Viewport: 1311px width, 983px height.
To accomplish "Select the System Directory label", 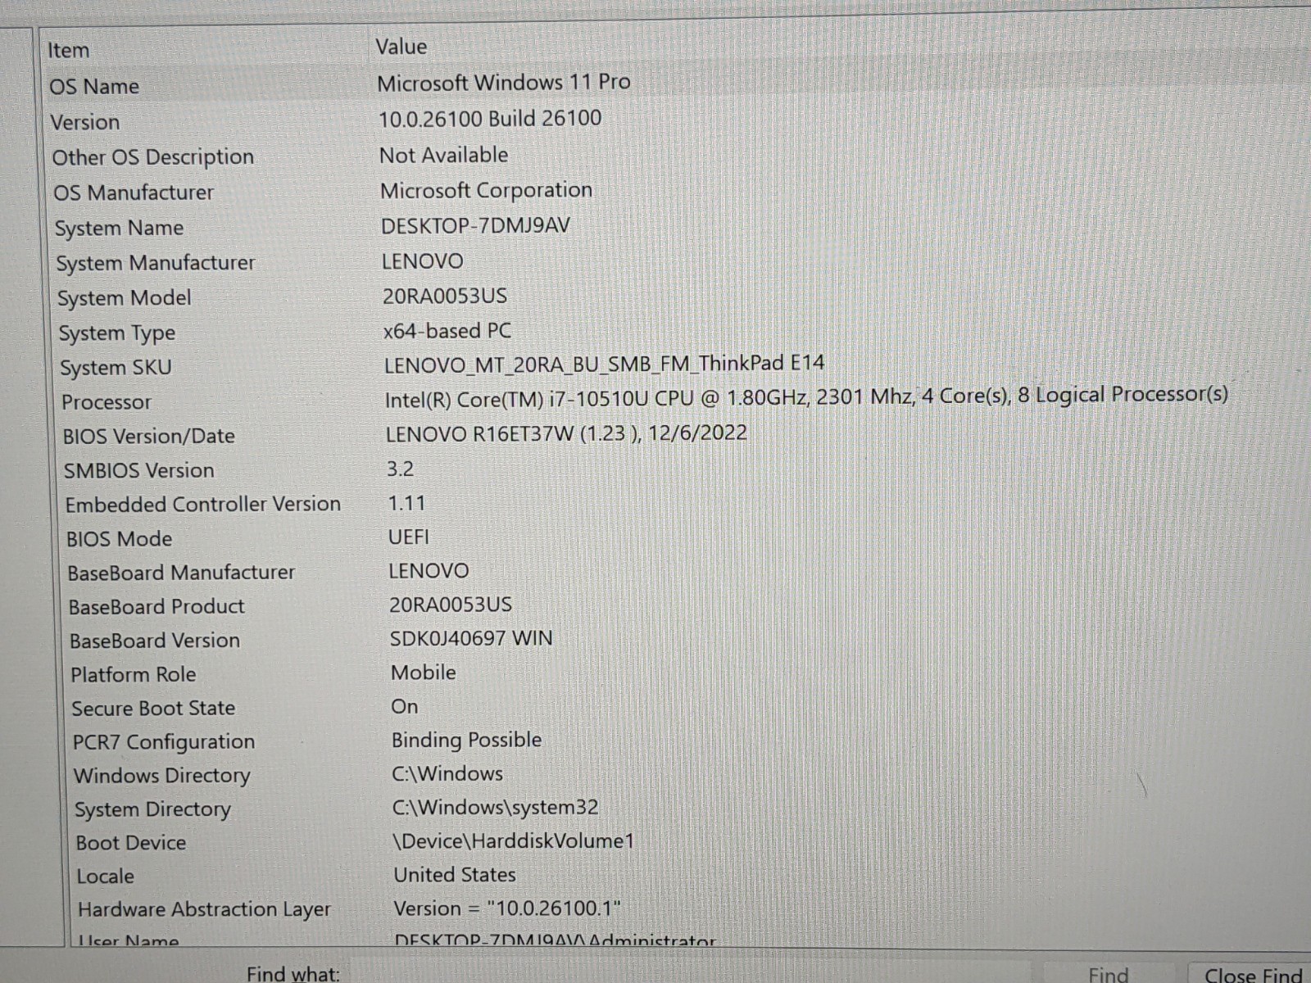I will pos(152,809).
